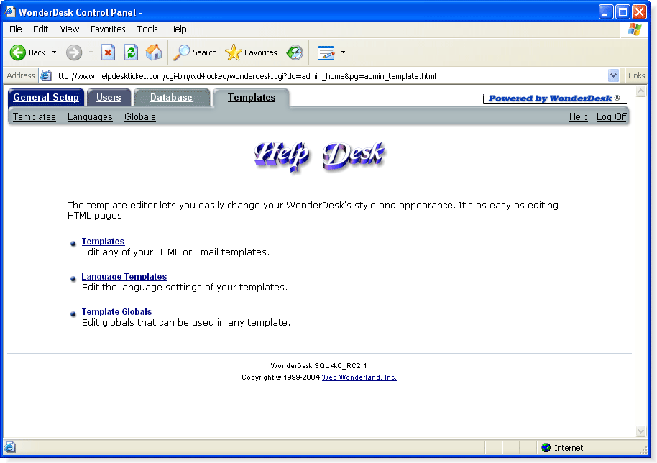The image size is (657, 463).
Task: Close the WonderDesk Control Panel window
Action: (639, 12)
